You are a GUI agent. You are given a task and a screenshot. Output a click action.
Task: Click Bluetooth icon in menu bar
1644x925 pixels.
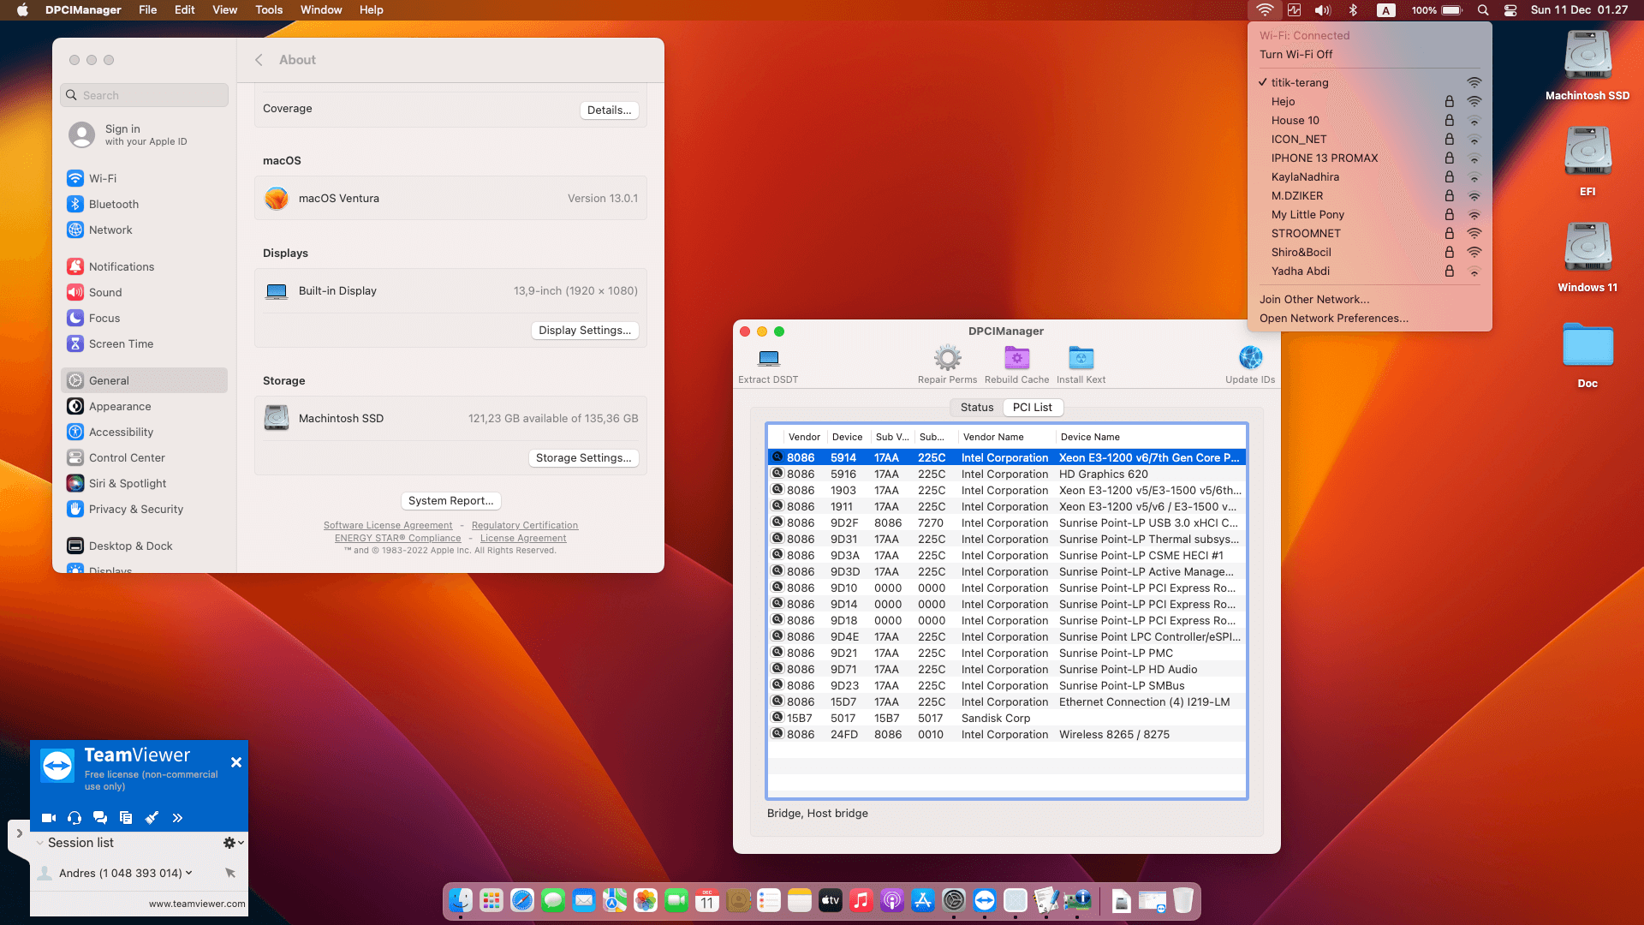[x=1353, y=10]
